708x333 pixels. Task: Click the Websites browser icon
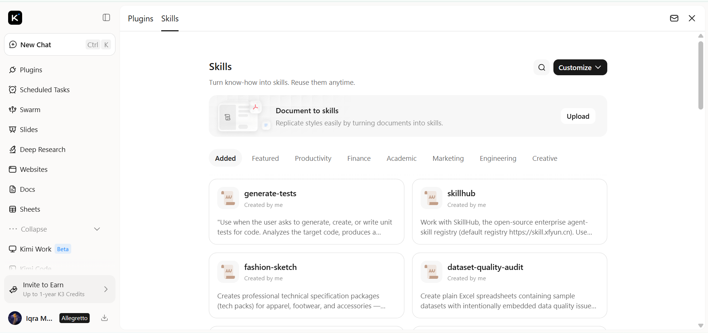(13, 169)
